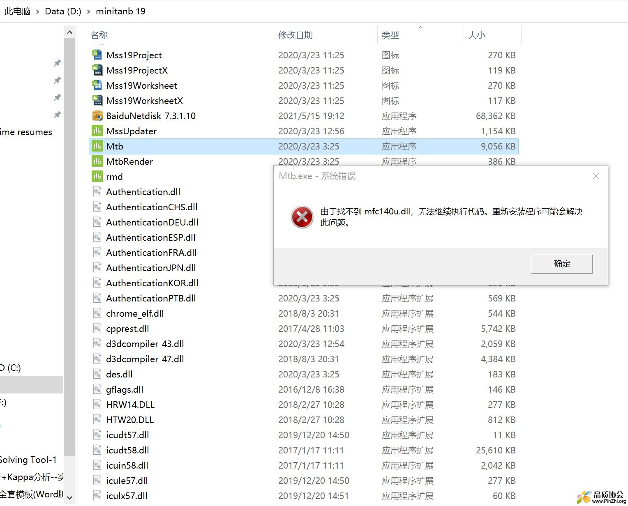Click 2021/5/15 19:12 date cell

tap(311, 116)
